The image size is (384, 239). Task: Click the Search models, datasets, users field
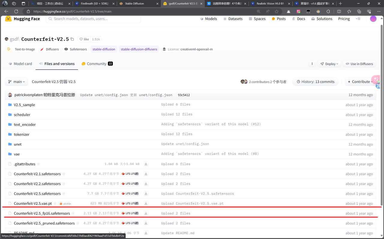[x=93, y=19]
